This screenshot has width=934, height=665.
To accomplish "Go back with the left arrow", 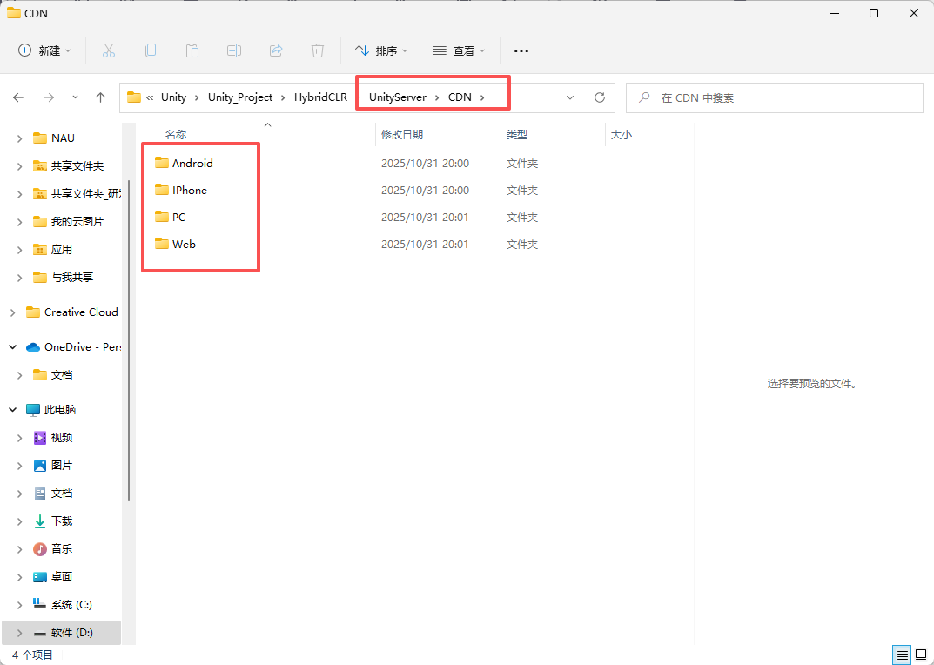I will point(18,97).
